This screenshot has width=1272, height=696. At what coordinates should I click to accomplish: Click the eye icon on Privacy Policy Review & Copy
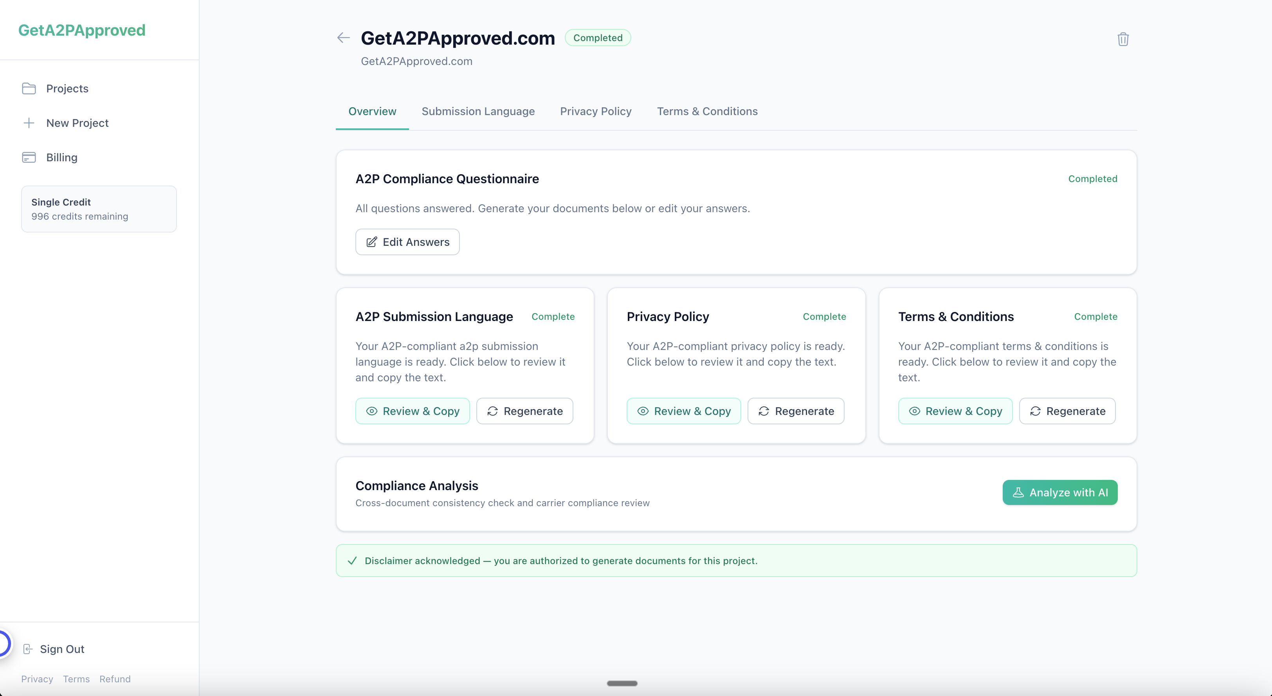click(x=642, y=411)
